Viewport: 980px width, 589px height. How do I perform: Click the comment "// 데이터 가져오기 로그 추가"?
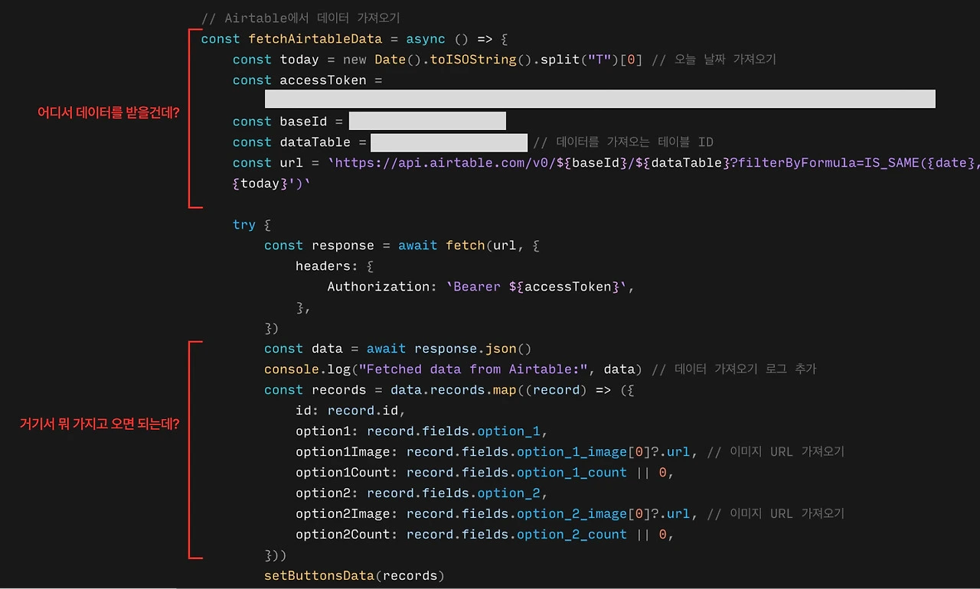coord(733,369)
